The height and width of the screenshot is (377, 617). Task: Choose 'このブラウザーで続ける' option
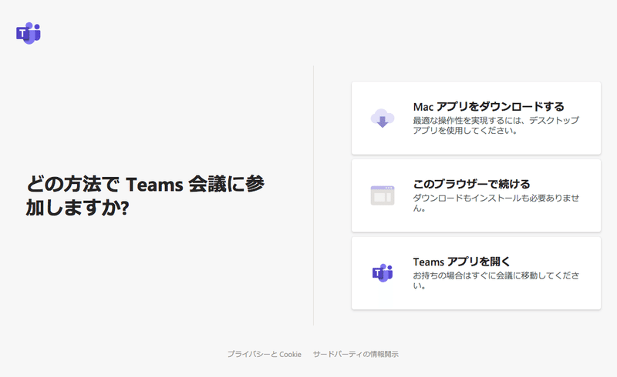[476, 195]
